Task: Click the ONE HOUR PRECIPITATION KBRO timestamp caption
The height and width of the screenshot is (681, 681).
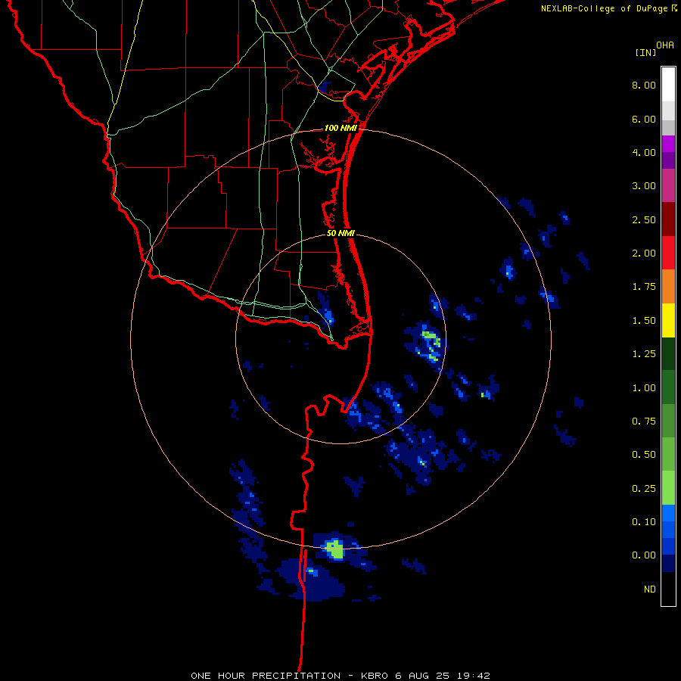Action: [x=340, y=676]
